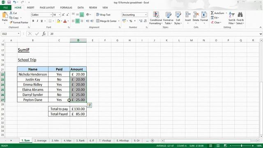The height and width of the screenshot is (148, 263).
Task: Open Format as Table
Action: (x=168, y=18)
